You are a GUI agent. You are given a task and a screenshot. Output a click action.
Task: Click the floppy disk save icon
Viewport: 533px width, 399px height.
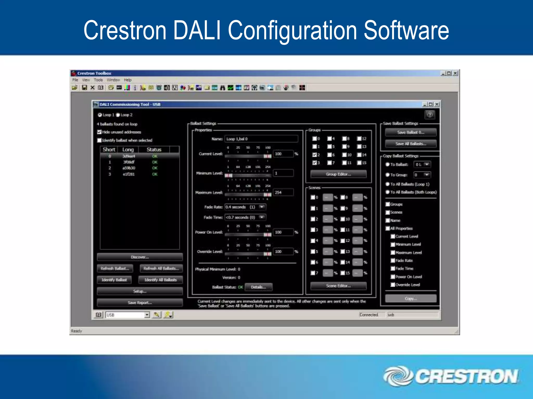84,88
